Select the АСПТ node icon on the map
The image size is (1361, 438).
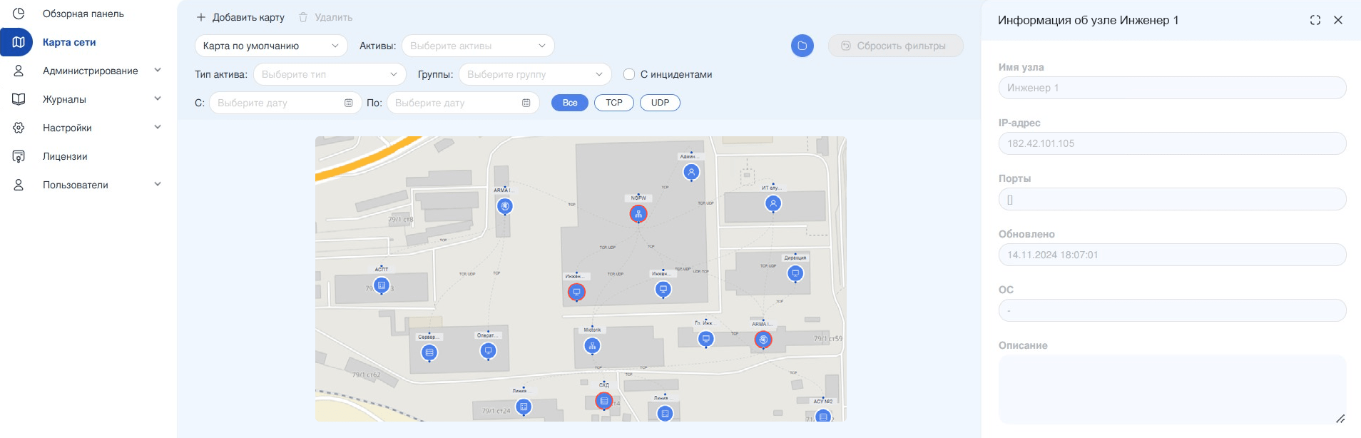click(382, 285)
